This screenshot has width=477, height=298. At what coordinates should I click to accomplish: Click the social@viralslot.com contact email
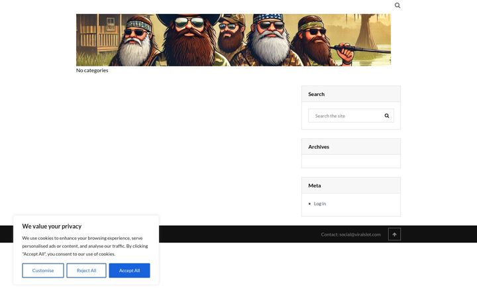coord(360,234)
